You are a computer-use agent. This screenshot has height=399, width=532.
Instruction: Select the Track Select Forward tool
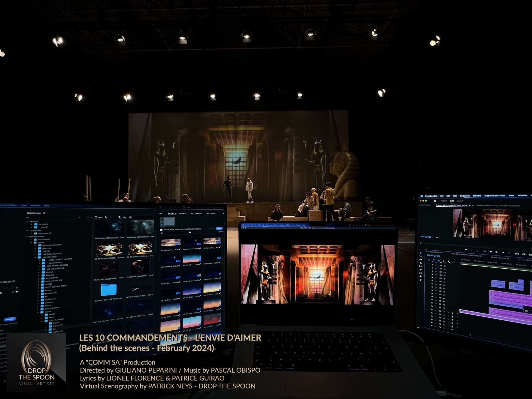[x=421, y=256]
